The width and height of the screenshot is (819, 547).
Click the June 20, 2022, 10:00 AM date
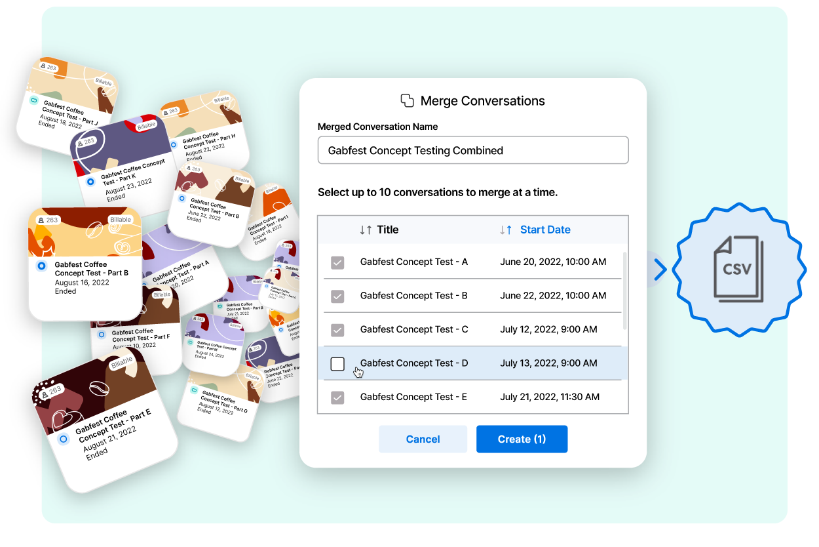tap(553, 262)
